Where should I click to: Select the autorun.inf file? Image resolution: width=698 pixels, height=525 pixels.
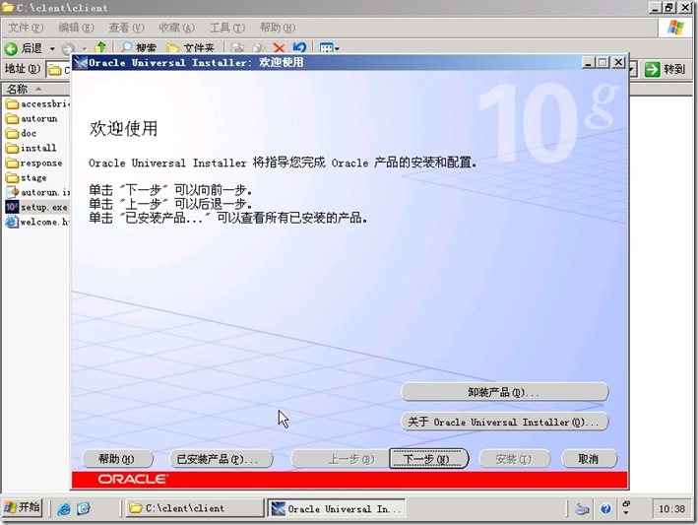37,192
